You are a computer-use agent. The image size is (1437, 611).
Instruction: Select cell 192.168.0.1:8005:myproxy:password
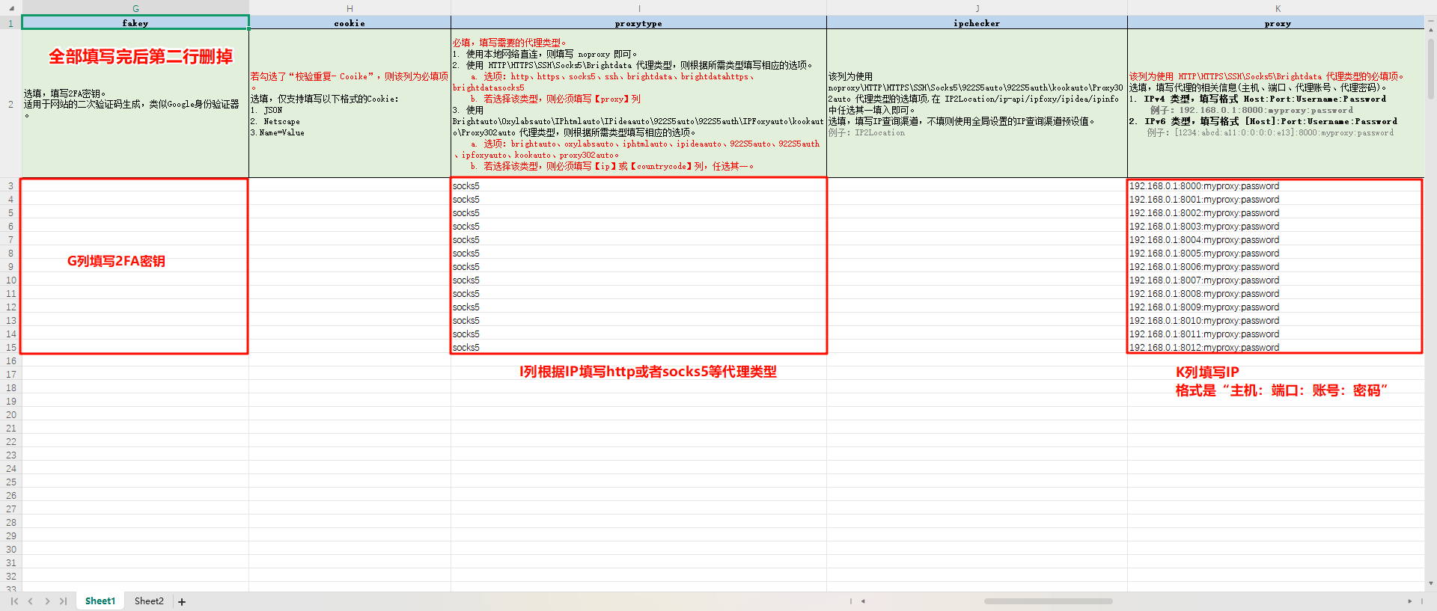(x=1275, y=254)
